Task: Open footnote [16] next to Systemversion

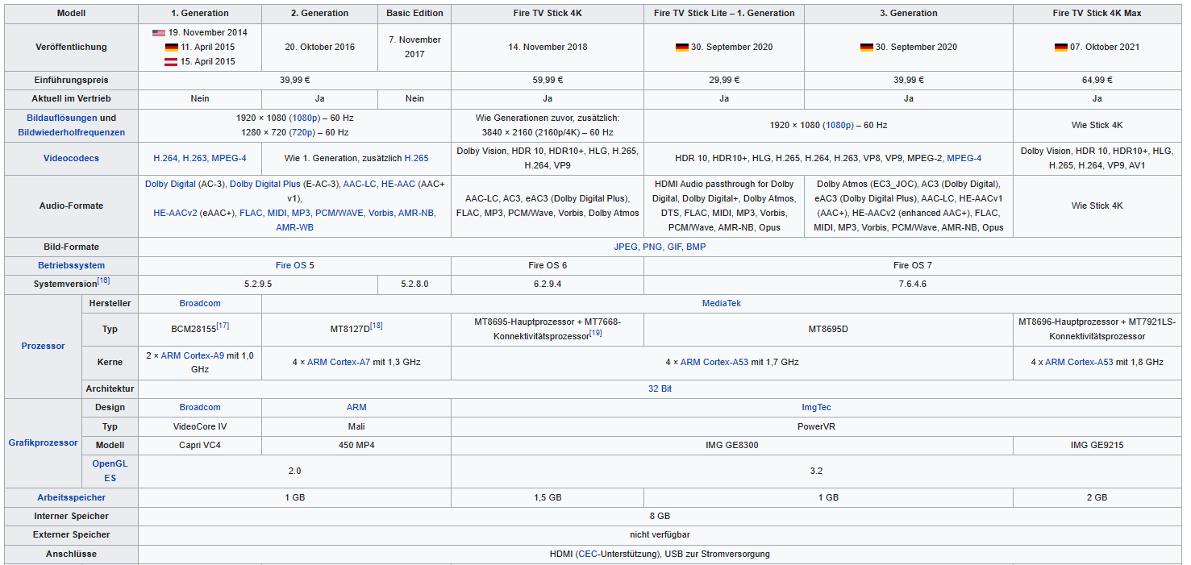Action: 103,281
